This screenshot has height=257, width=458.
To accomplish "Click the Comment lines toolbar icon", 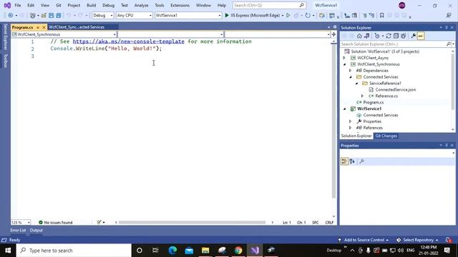I will 364,15.
